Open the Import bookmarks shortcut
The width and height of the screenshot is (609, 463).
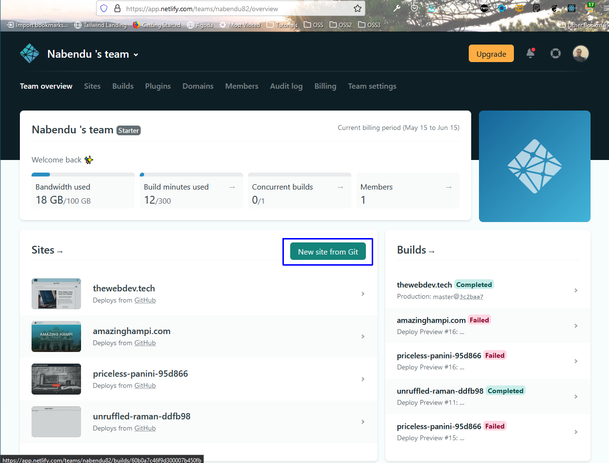point(38,25)
